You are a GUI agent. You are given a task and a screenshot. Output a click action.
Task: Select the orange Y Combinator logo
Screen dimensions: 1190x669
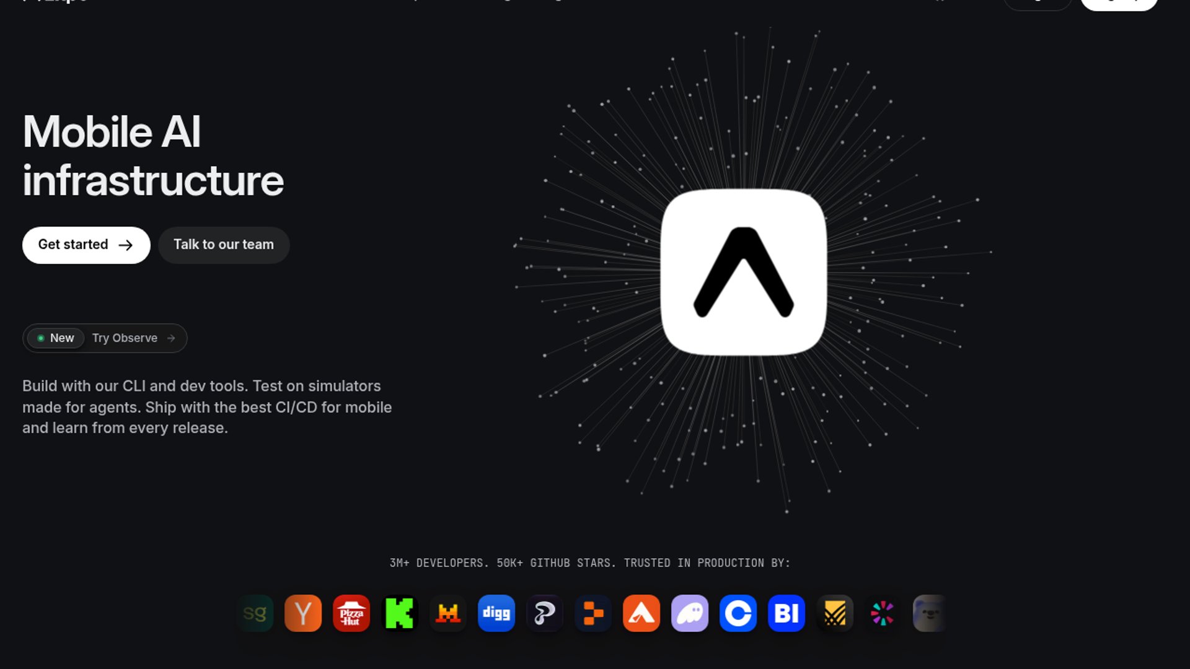303,613
